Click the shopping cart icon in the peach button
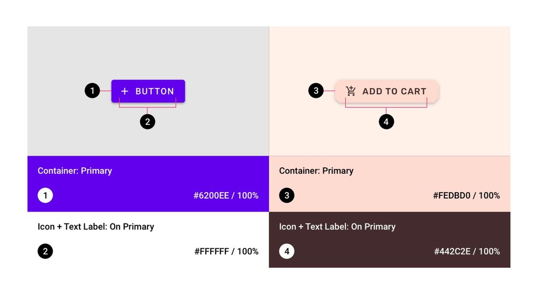The image size is (539, 303). point(351,91)
